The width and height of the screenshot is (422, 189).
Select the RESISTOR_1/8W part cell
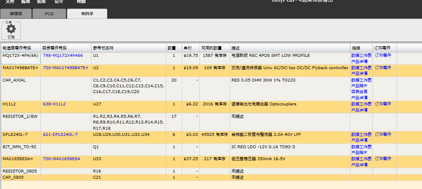click(21, 122)
